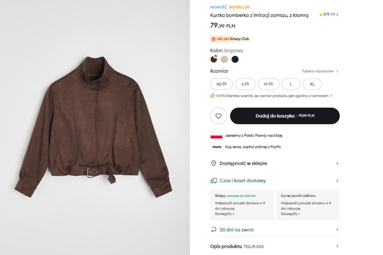Choose unavailable size XS notification option

pos(222,84)
